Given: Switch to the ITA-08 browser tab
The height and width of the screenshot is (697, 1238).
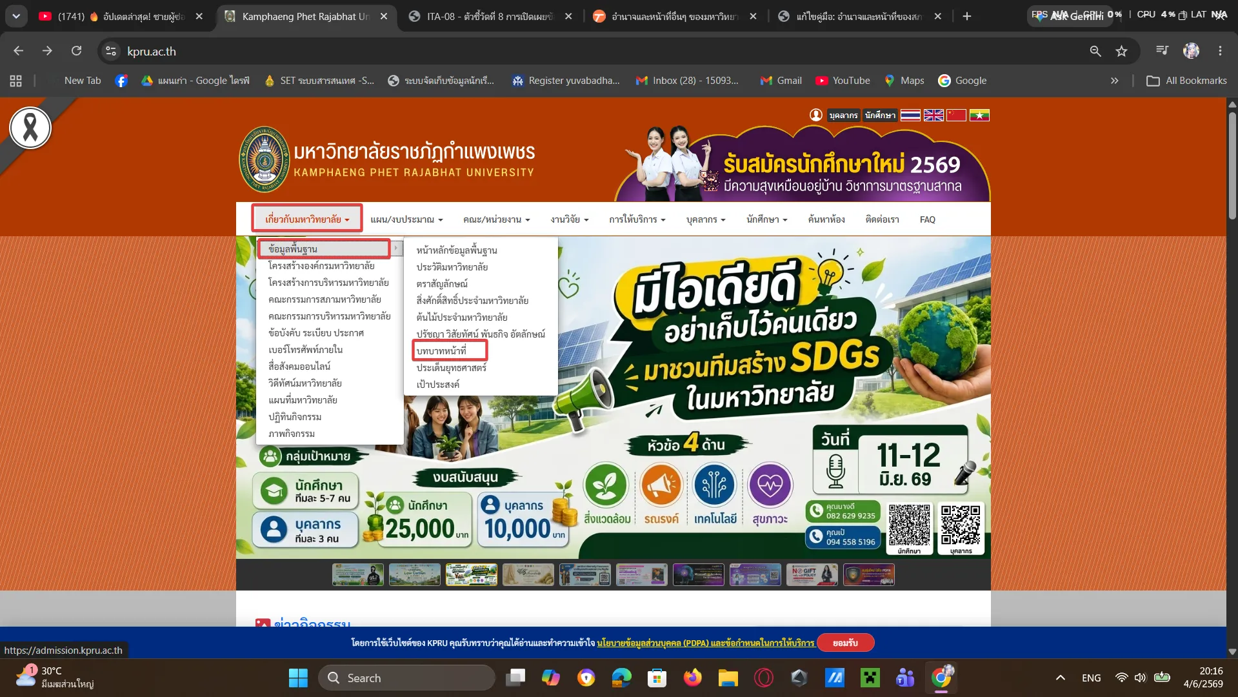Looking at the screenshot, I should click(490, 16).
